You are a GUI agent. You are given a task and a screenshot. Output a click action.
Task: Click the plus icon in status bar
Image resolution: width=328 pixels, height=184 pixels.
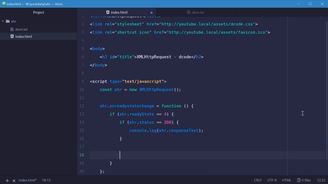click(7, 180)
